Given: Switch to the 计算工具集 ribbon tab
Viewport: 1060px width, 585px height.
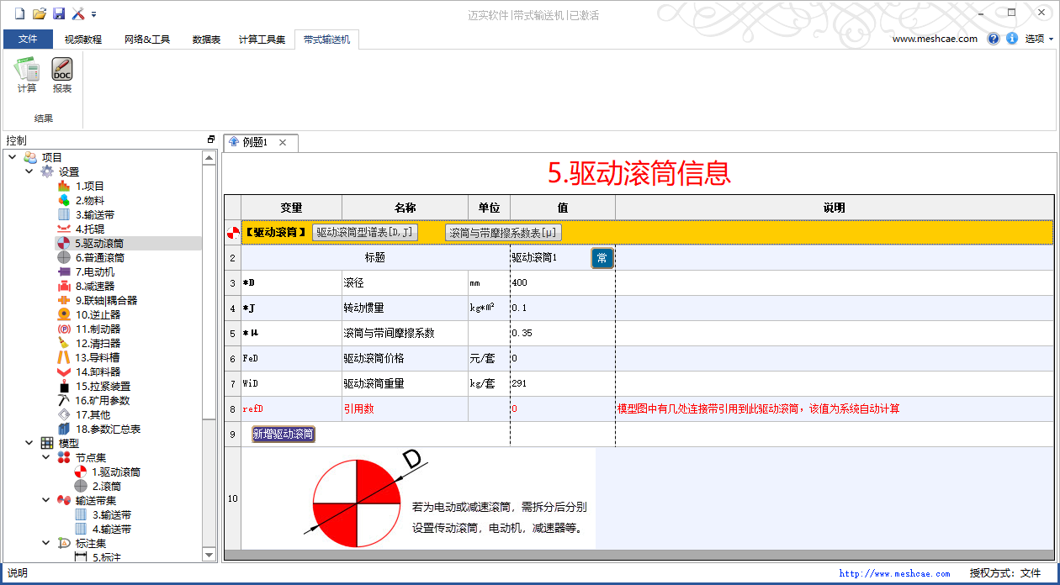Looking at the screenshot, I should 262,40.
